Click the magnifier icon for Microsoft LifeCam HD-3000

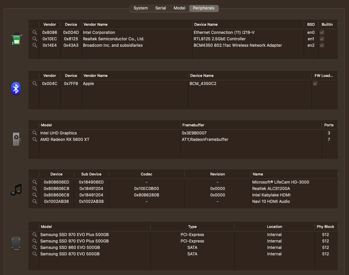coord(35,182)
